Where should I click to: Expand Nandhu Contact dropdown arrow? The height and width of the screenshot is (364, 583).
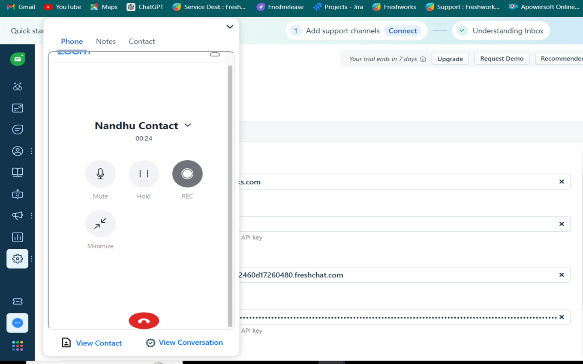pos(187,125)
